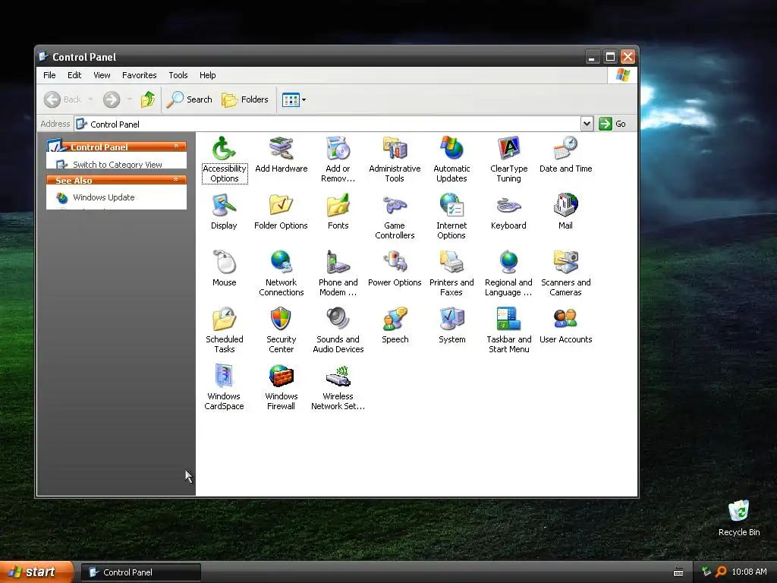Image resolution: width=777 pixels, height=583 pixels.
Task: Open Keyboard settings icon
Action: pos(508,205)
